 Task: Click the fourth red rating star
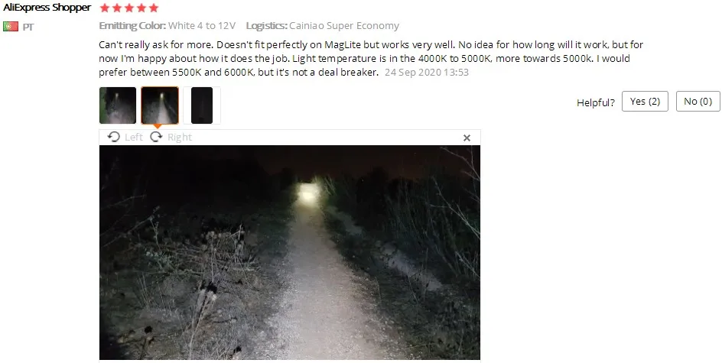coord(141,8)
